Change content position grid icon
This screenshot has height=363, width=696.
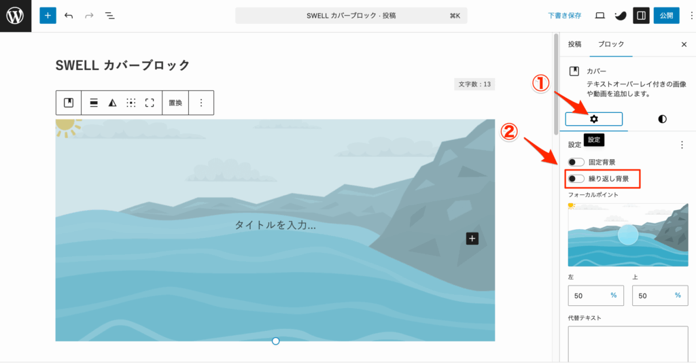131,103
